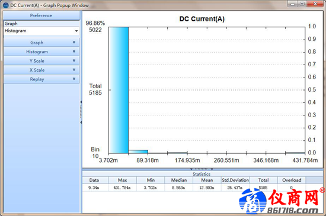Select the tallest histogram bar
This screenshot has width=326, height=216.
click(x=119, y=90)
